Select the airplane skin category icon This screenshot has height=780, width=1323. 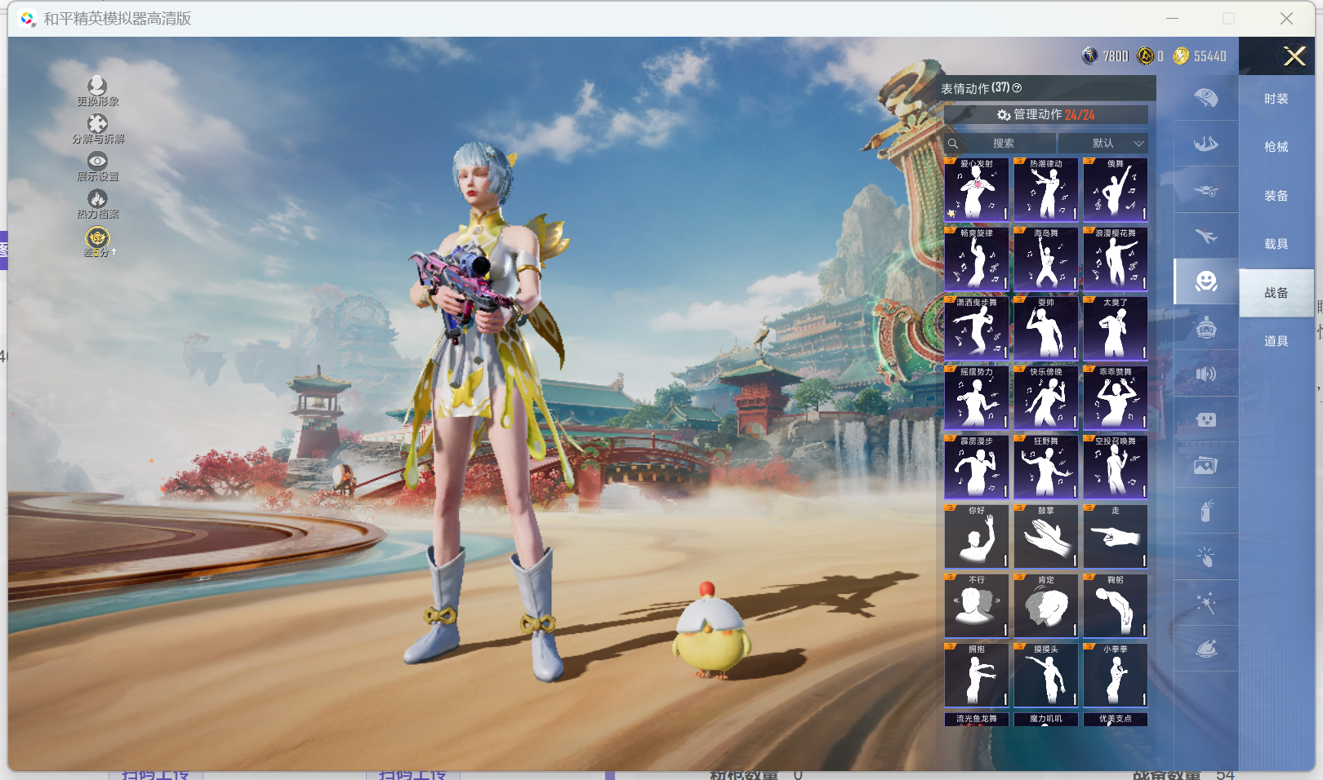pyautogui.click(x=1205, y=237)
